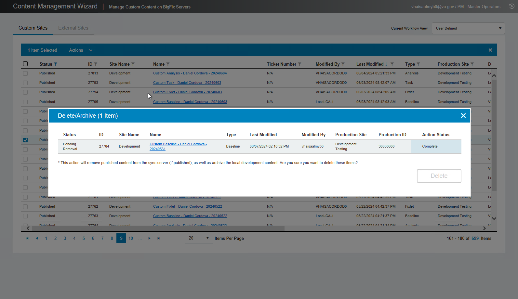Go to first page of results
The height and width of the screenshot is (299, 518).
point(27,238)
